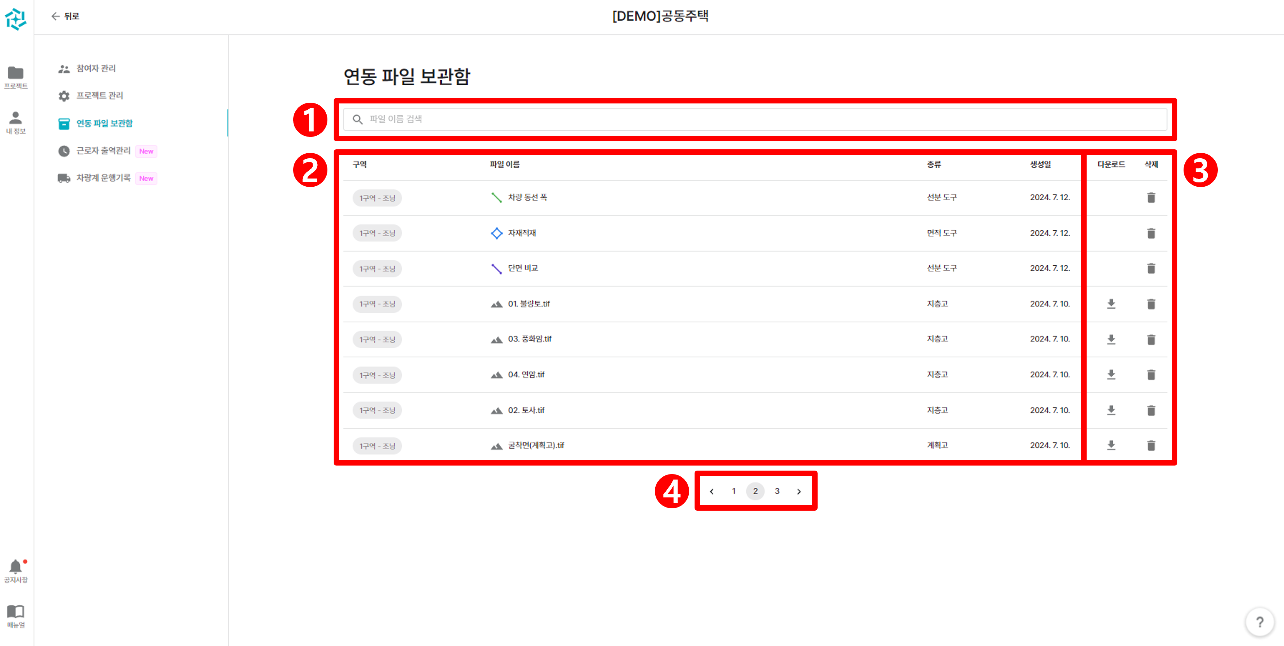Select 차량계 운행기록 menu item
Image resolution: width=1284 pixels, height=646 pixels.
104,178
